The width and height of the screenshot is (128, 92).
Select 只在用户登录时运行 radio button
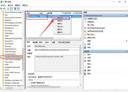(29, 83)
